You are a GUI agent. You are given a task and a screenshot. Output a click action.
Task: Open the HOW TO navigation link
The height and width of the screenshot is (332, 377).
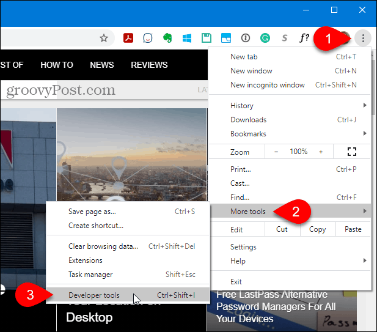tap(57, 65)
